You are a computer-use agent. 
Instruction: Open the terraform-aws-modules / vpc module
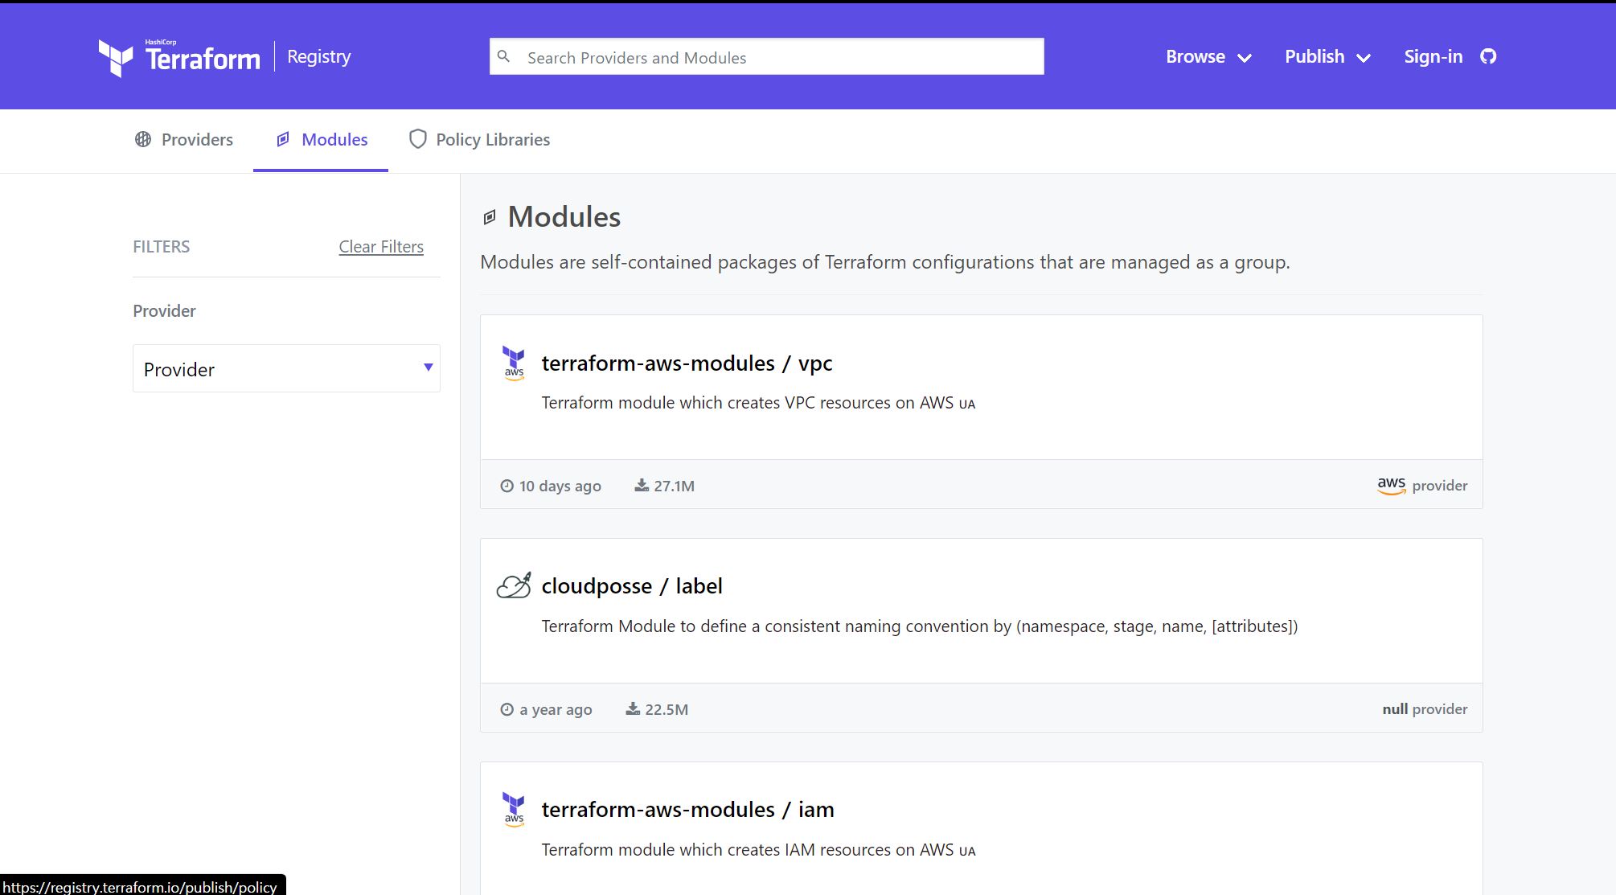coord(687,363)
